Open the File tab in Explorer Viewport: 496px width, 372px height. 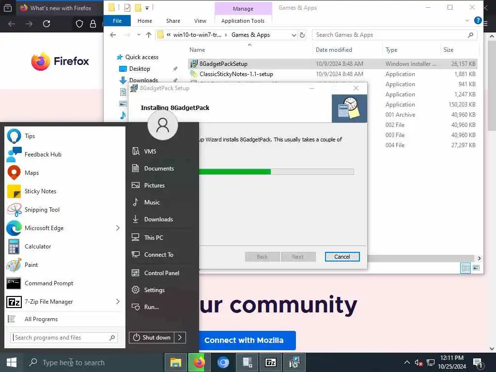coord(117,21)
